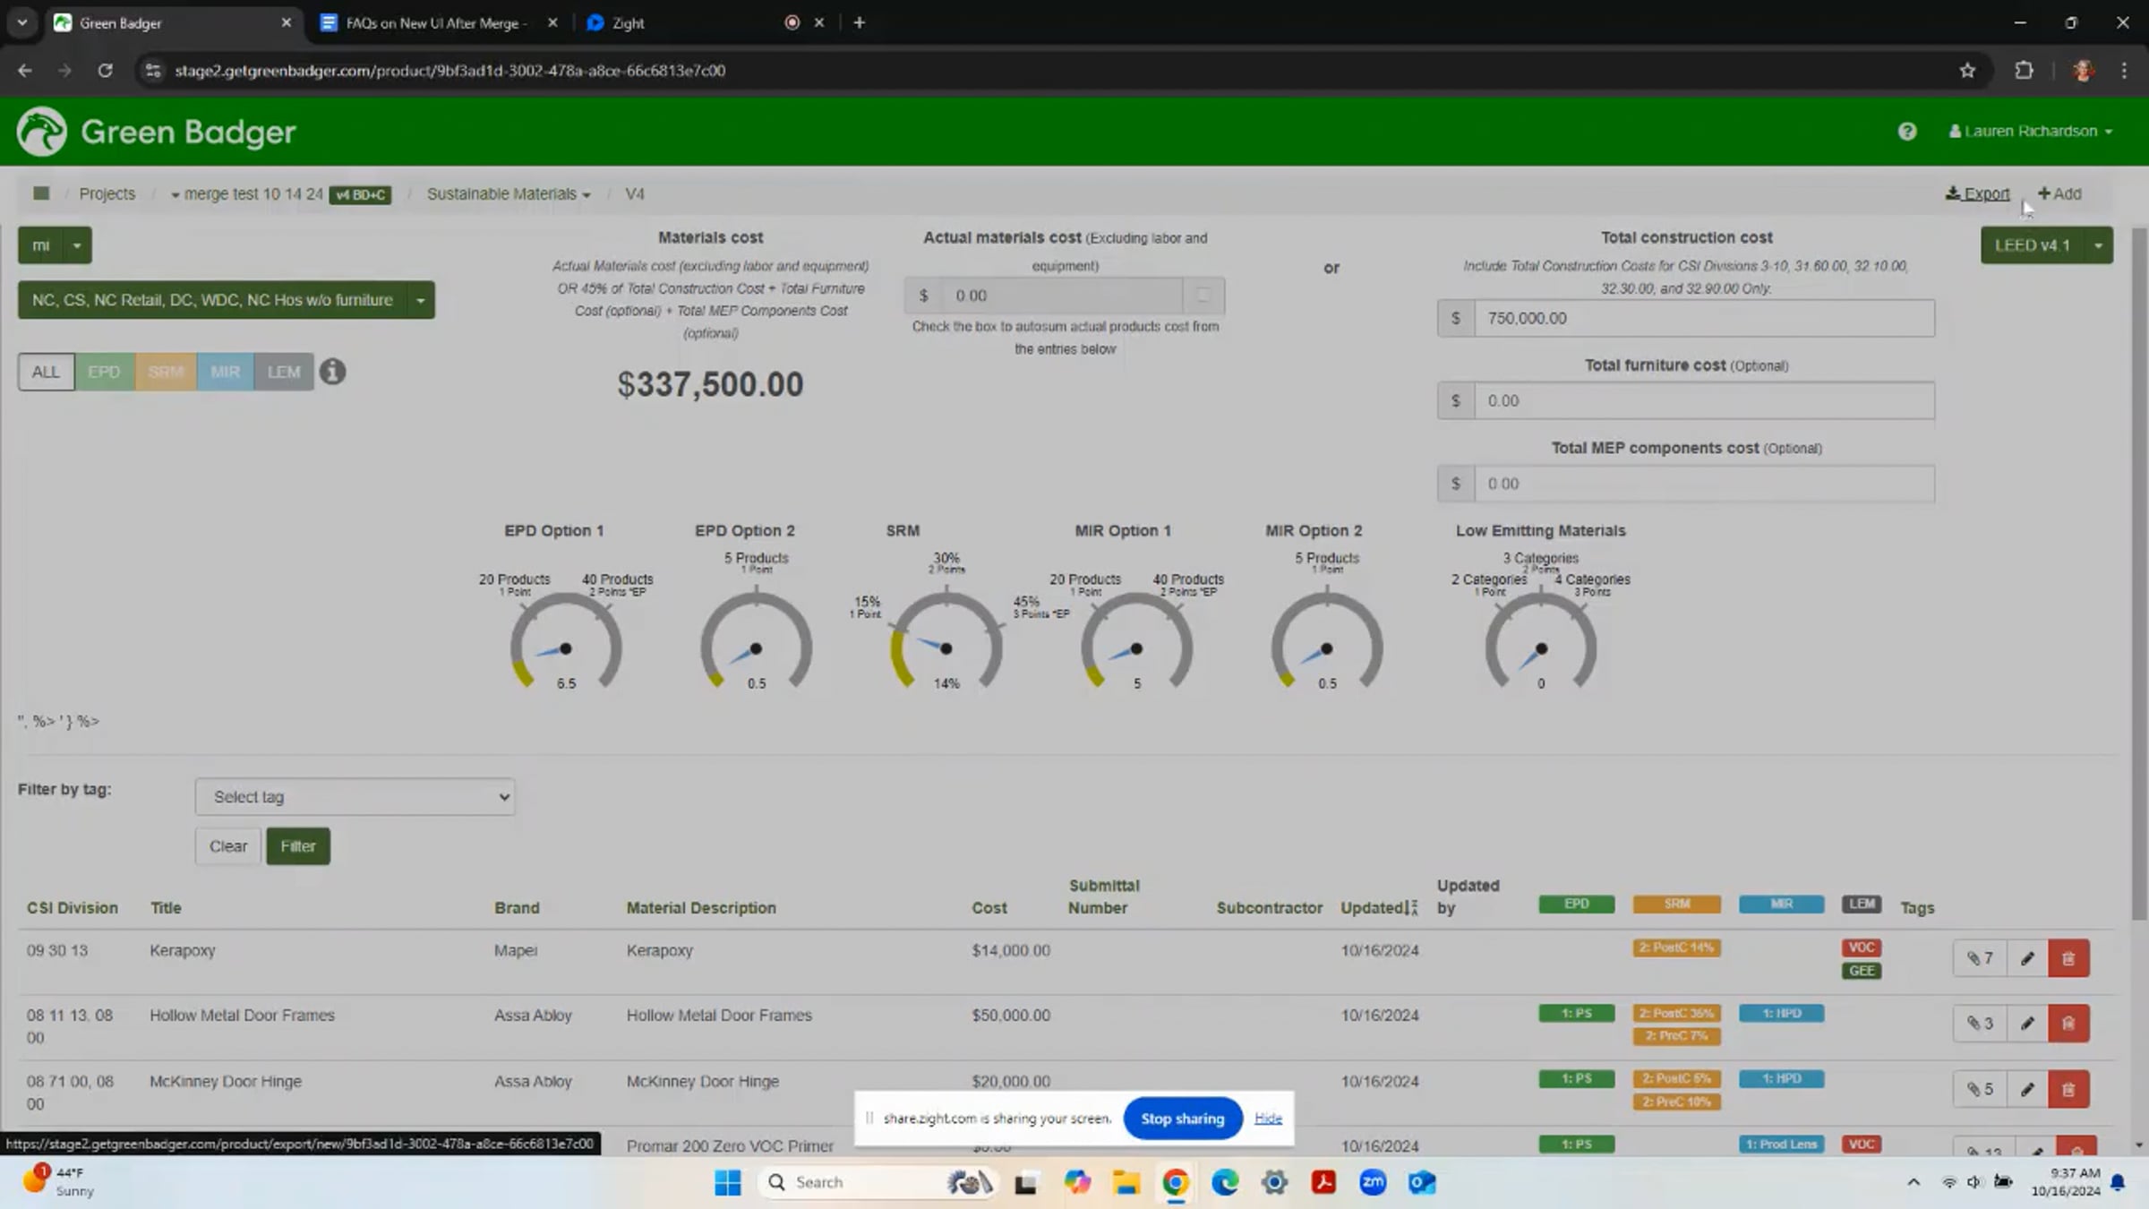Open attachments for the Kerapoxy row
The height and width of the screenshot is (1209, 2149).
(1980, 958)
